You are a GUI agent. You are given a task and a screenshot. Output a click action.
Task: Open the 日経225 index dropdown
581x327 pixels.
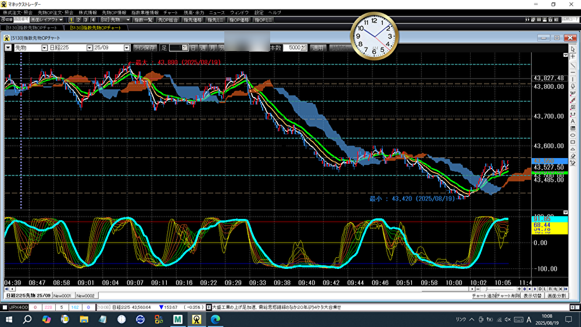click(x=89, y=48)
